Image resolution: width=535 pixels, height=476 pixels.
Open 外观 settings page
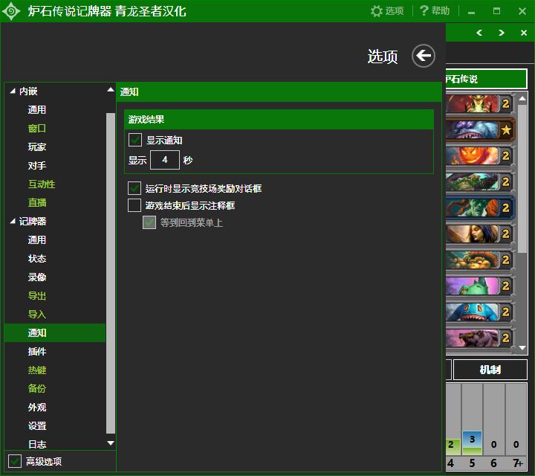click(37, 407)
